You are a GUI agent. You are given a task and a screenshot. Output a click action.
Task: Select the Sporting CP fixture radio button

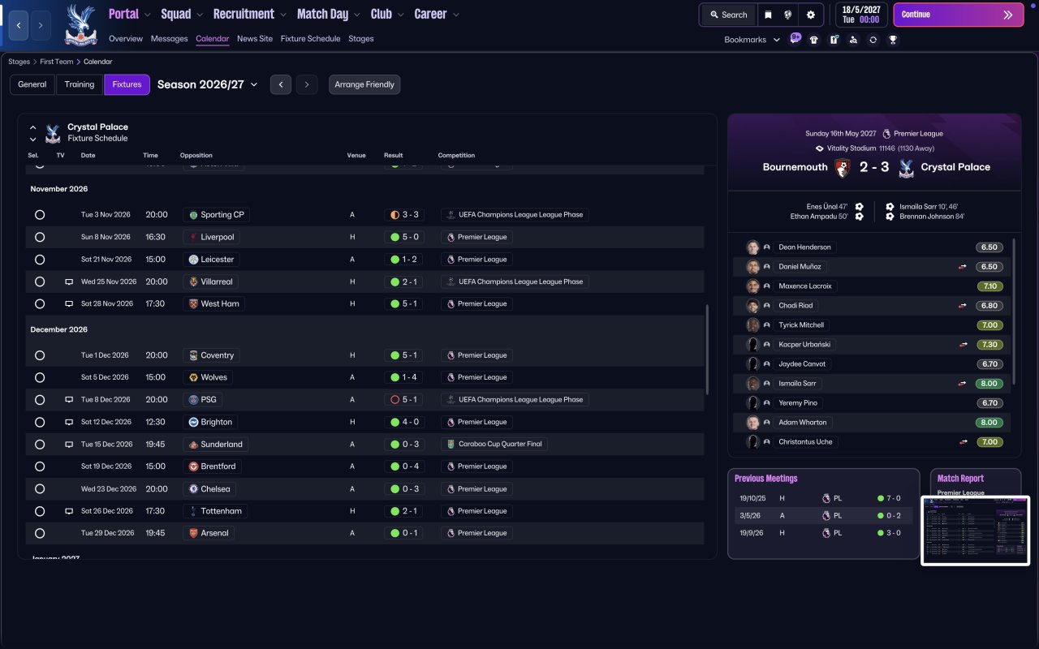click(x=40, y=215)
